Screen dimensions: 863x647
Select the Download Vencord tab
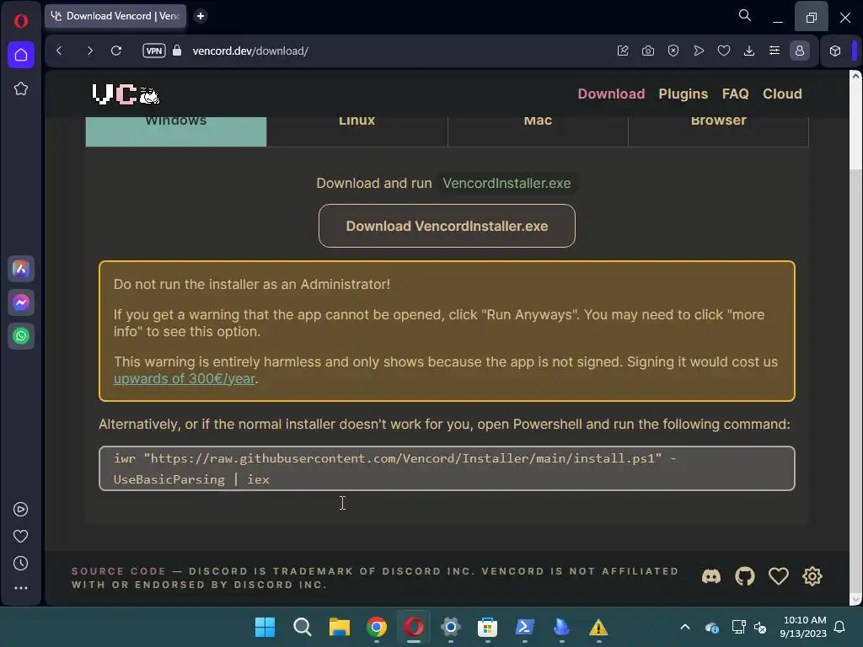pos(115,16)
